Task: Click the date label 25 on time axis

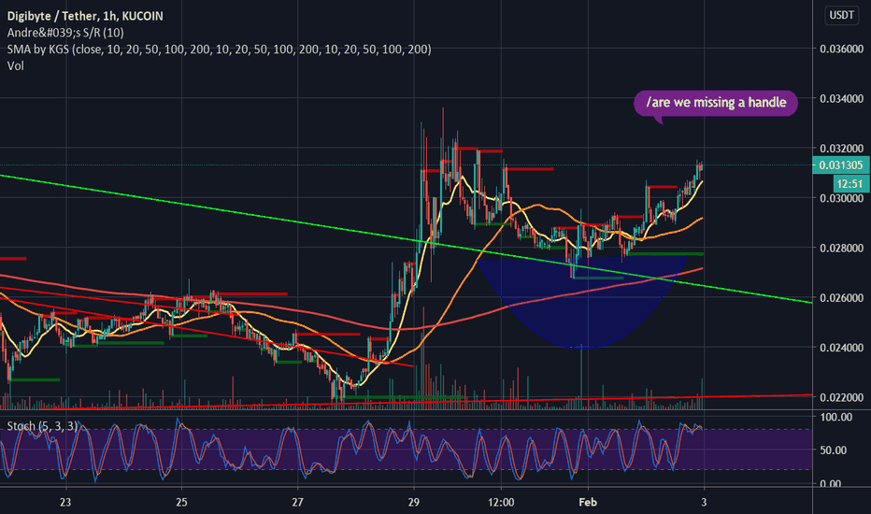Action: click(181, 503)
